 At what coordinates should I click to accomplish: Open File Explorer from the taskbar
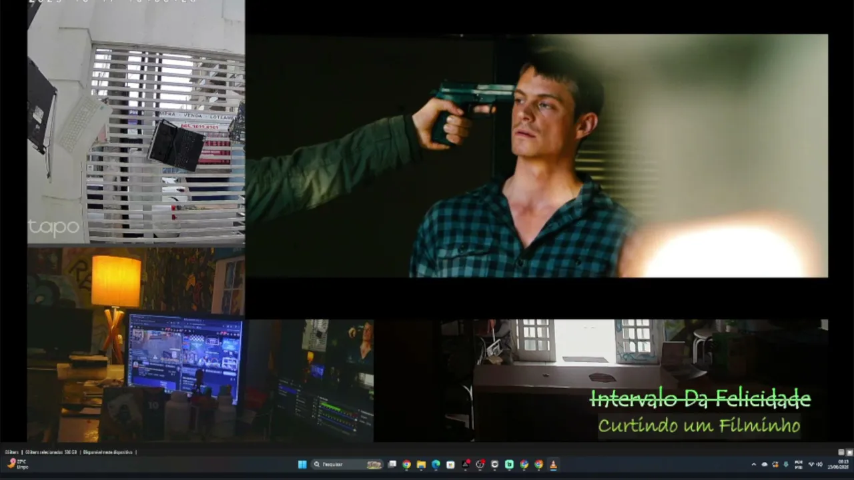click(x=421, y=465)
